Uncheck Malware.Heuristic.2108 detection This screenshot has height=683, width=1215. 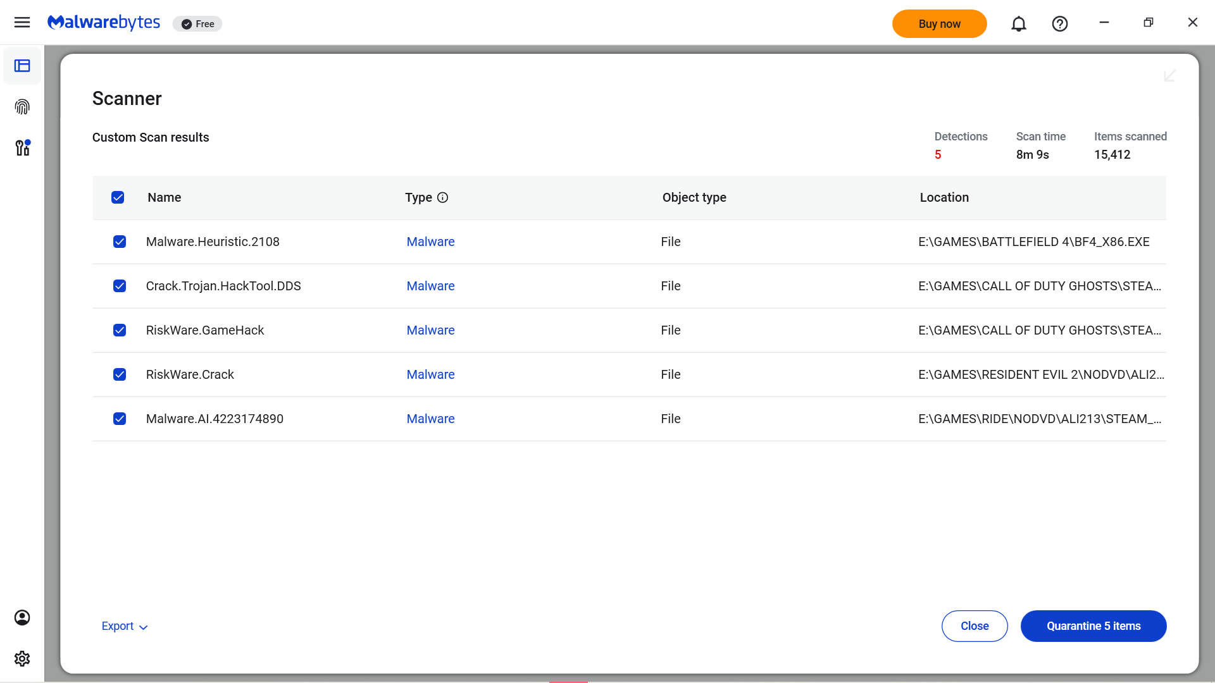[120, 242]
